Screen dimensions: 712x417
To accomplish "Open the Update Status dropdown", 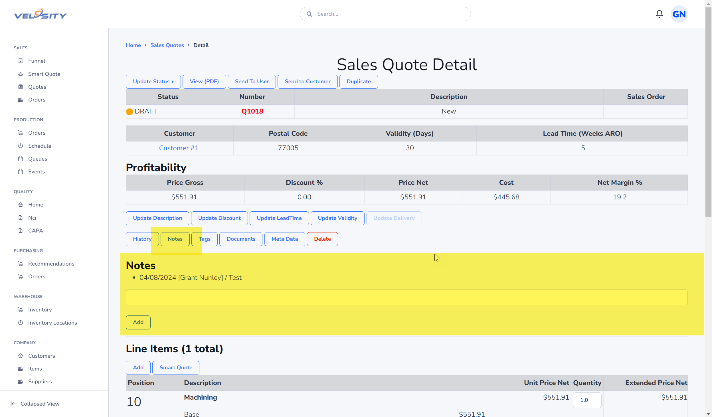I will pyautogui.click(x=153, y=82).
